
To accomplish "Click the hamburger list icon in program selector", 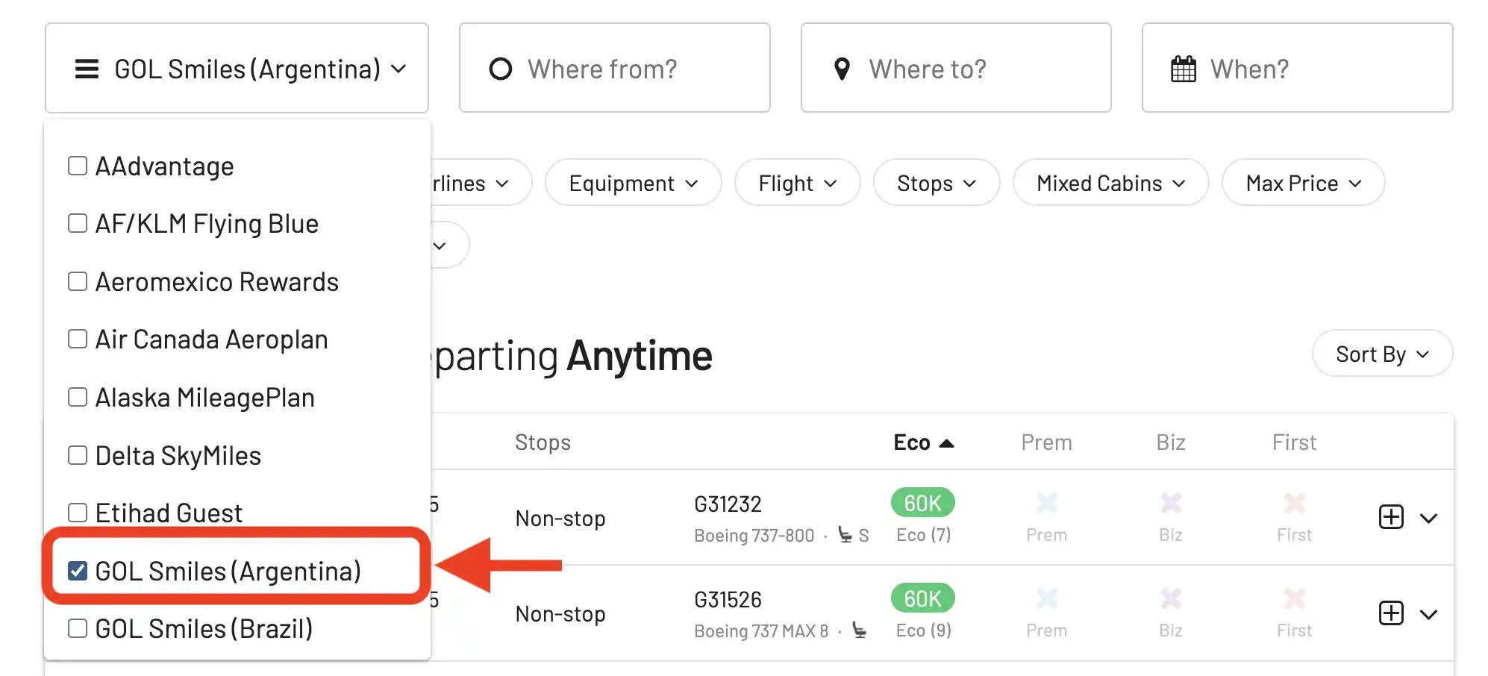I will pyautogui.click(x=87, y=69).
